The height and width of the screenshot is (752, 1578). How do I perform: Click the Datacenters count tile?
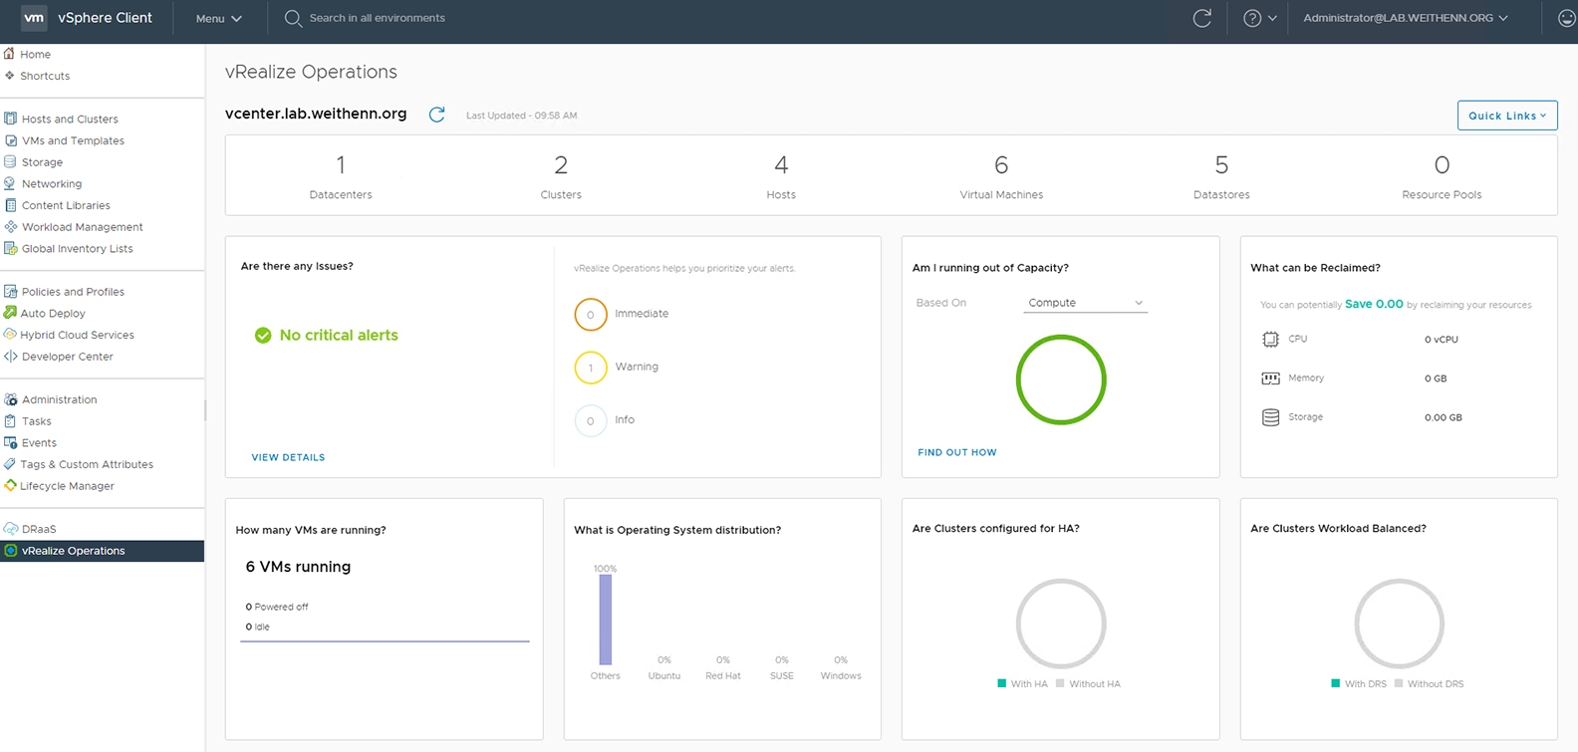(x=341, y=175)
